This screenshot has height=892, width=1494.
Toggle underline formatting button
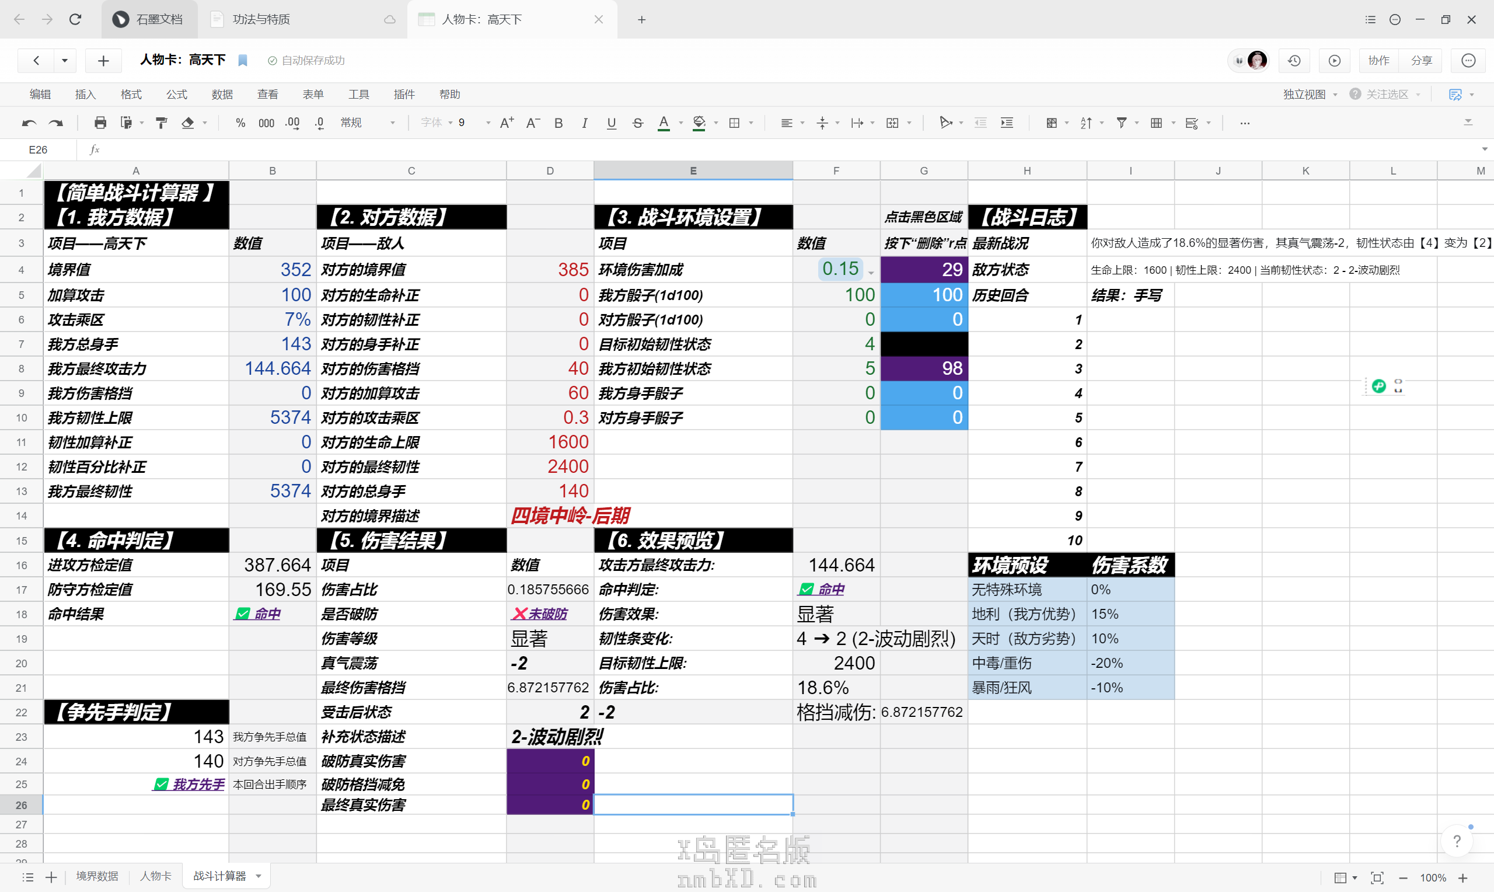pos(611,123)
